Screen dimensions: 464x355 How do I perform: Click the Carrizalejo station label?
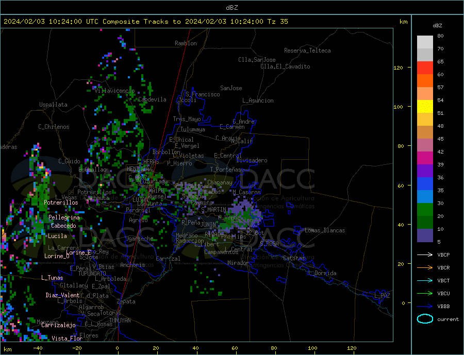coord(58,326)
